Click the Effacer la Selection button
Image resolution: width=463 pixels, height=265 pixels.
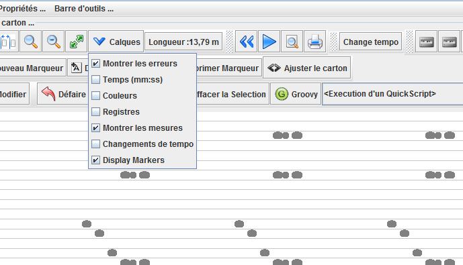233,94
